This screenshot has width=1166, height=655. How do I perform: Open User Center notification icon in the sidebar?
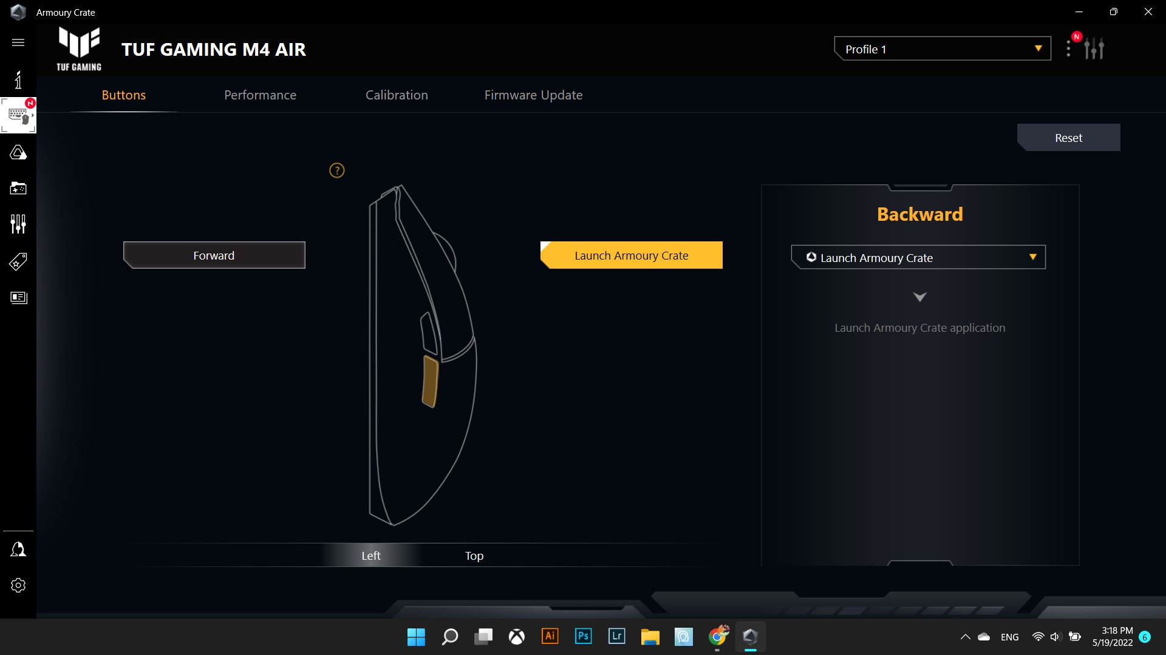point(18,549)
